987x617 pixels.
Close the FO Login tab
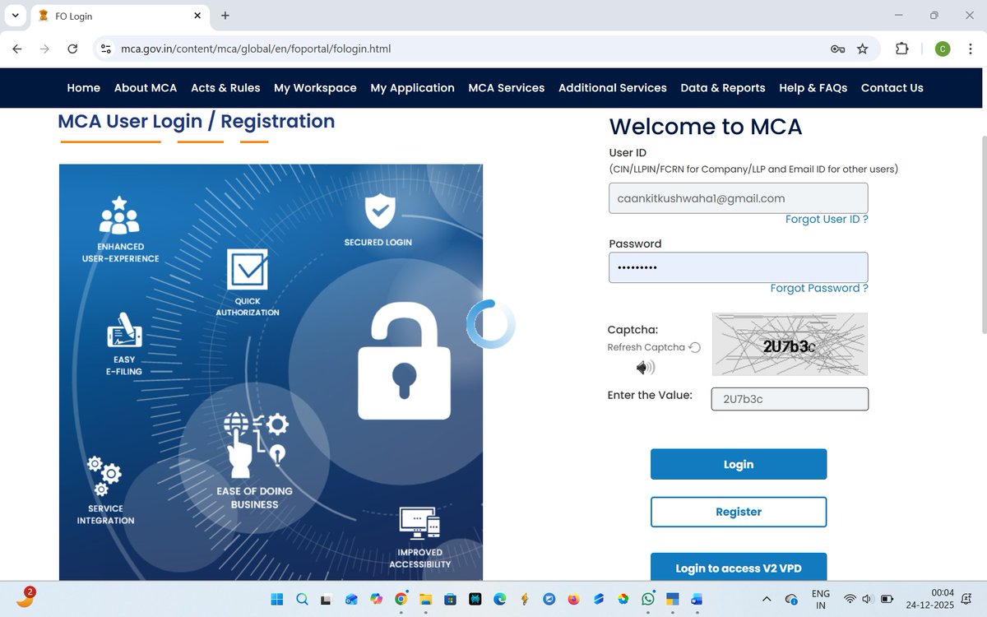(197, 16)
